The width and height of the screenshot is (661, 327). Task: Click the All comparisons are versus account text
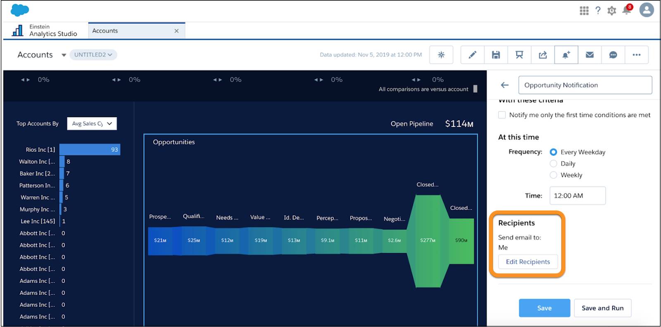tap(423, 89)
